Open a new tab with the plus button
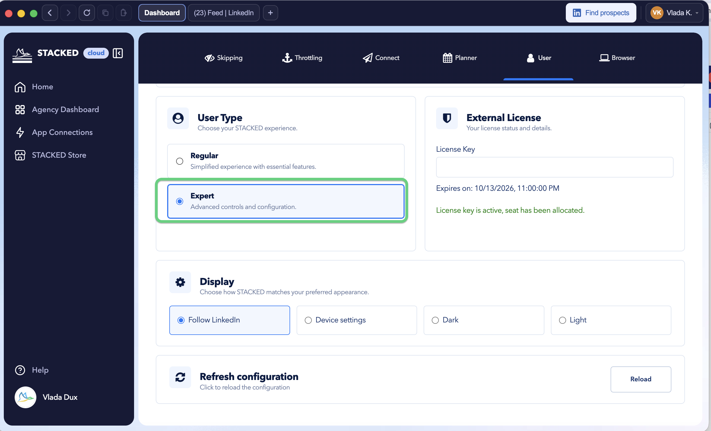 point(270,13)
